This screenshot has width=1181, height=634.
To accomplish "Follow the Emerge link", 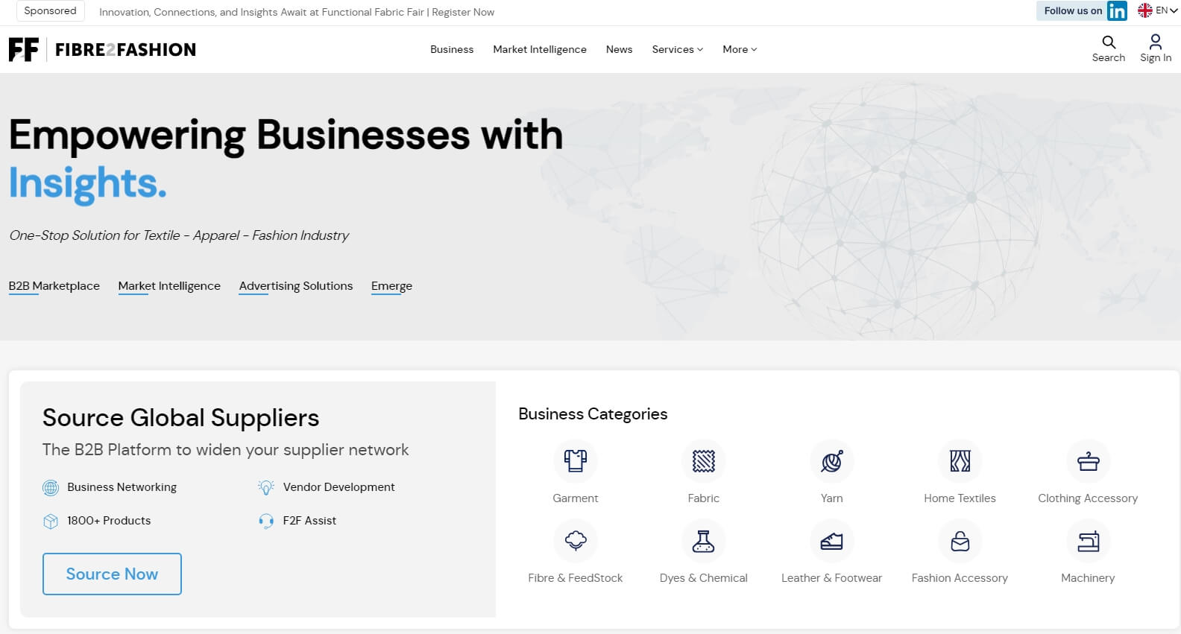I will pyautogui.click(x=391, y=286).
